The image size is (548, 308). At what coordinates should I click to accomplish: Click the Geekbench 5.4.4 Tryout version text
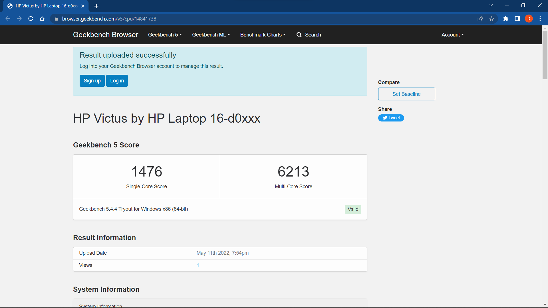[134, 209]
